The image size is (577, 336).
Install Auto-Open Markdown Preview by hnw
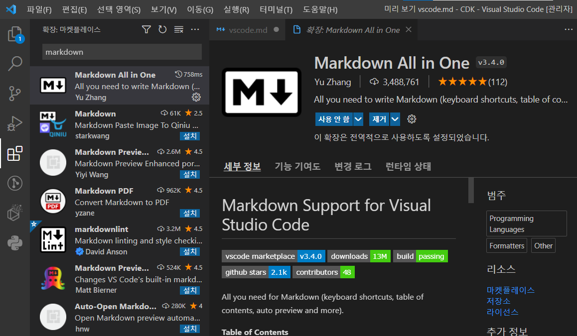click(190, 329)
